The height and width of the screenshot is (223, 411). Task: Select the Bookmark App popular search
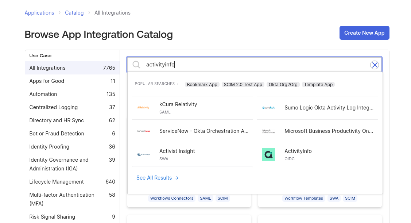coord(202,84)
